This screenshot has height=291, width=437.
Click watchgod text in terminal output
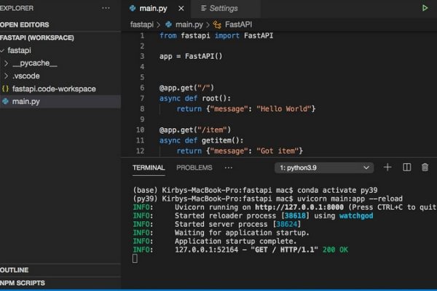point(356,216)
